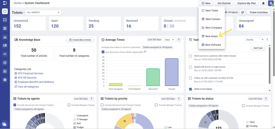Click the notification bell icon

(x=263, y=3)
